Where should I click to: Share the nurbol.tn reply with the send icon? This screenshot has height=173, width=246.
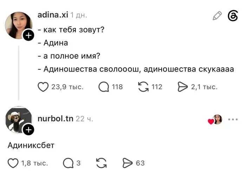click(x=128, y=163)
